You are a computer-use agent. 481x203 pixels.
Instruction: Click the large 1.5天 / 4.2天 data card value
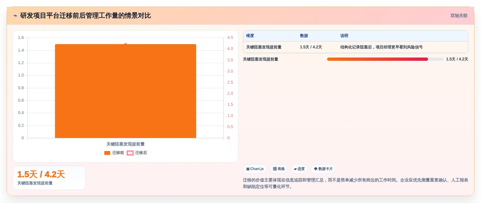click(41, 174)
